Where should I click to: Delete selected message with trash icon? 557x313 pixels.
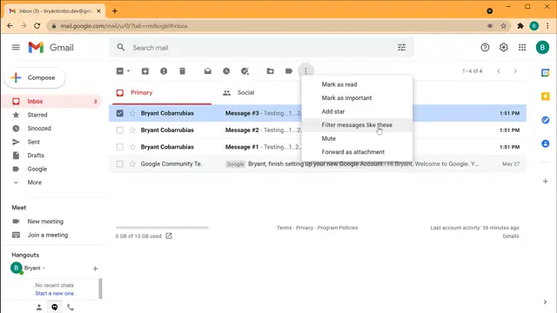(182, 71)
